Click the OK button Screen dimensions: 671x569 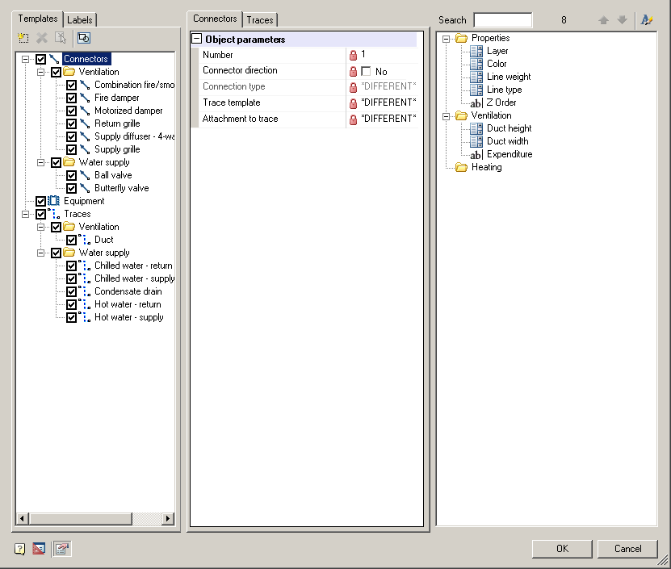pos(562,548)
